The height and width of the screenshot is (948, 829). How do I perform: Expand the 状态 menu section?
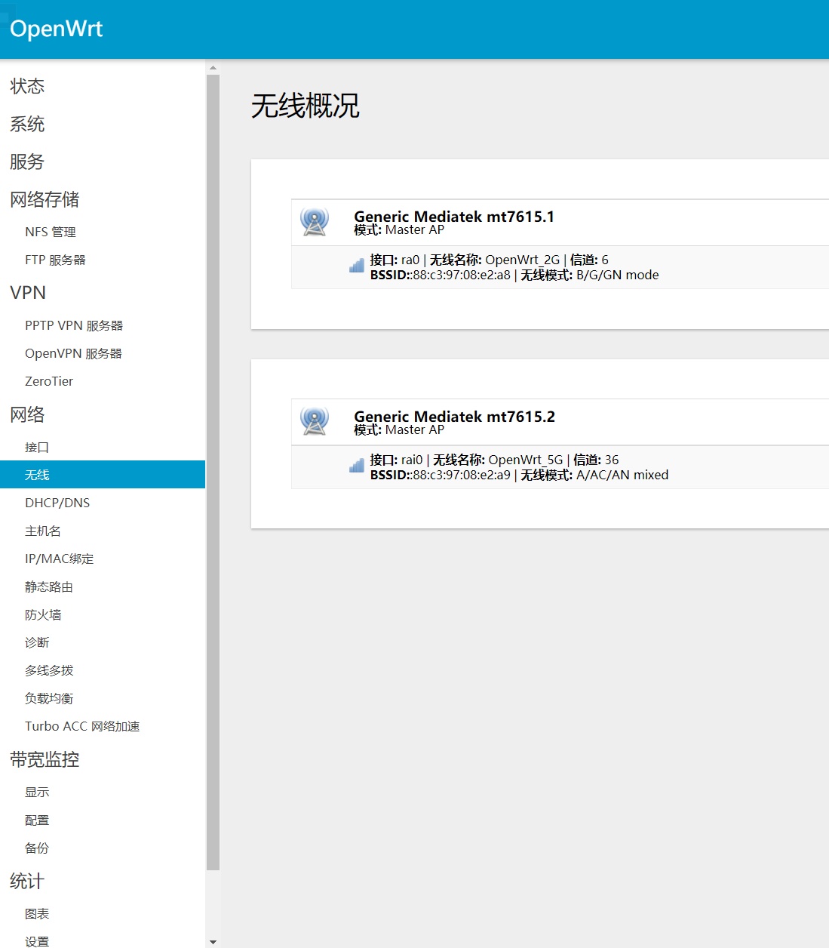pyautogui.click(x=27, y=86)
